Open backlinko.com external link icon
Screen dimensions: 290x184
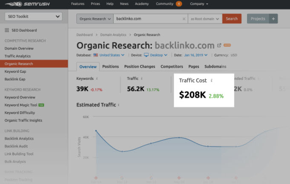click(219, 45)
